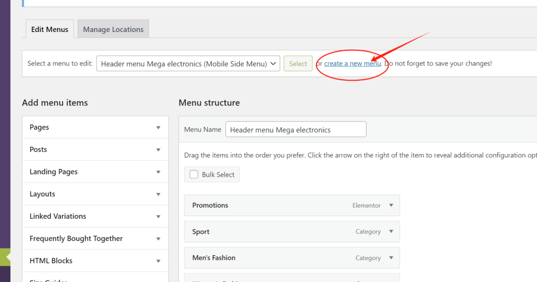Enable the Bulk Select checkbox

coord(194,175)
